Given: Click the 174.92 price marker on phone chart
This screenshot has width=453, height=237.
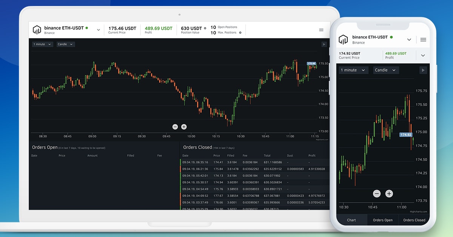Looking at the screenshot, I should tap(406, 134).
